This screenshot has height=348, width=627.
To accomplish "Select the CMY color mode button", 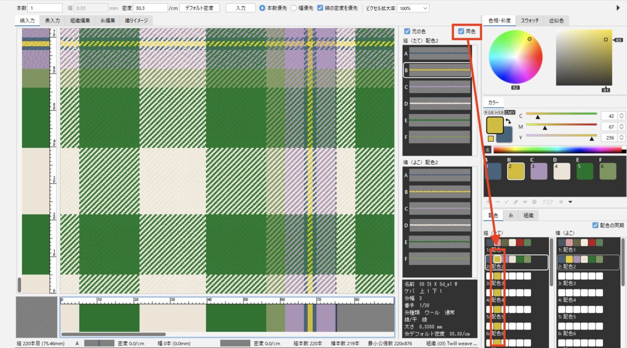I will click(510, 112).
